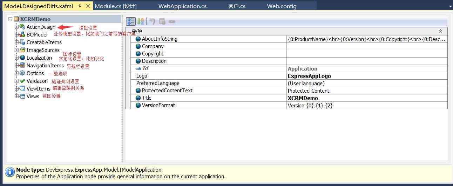
Task: Click the Localization globe icon
Action: pyautogui.click(x=22, y=58)
